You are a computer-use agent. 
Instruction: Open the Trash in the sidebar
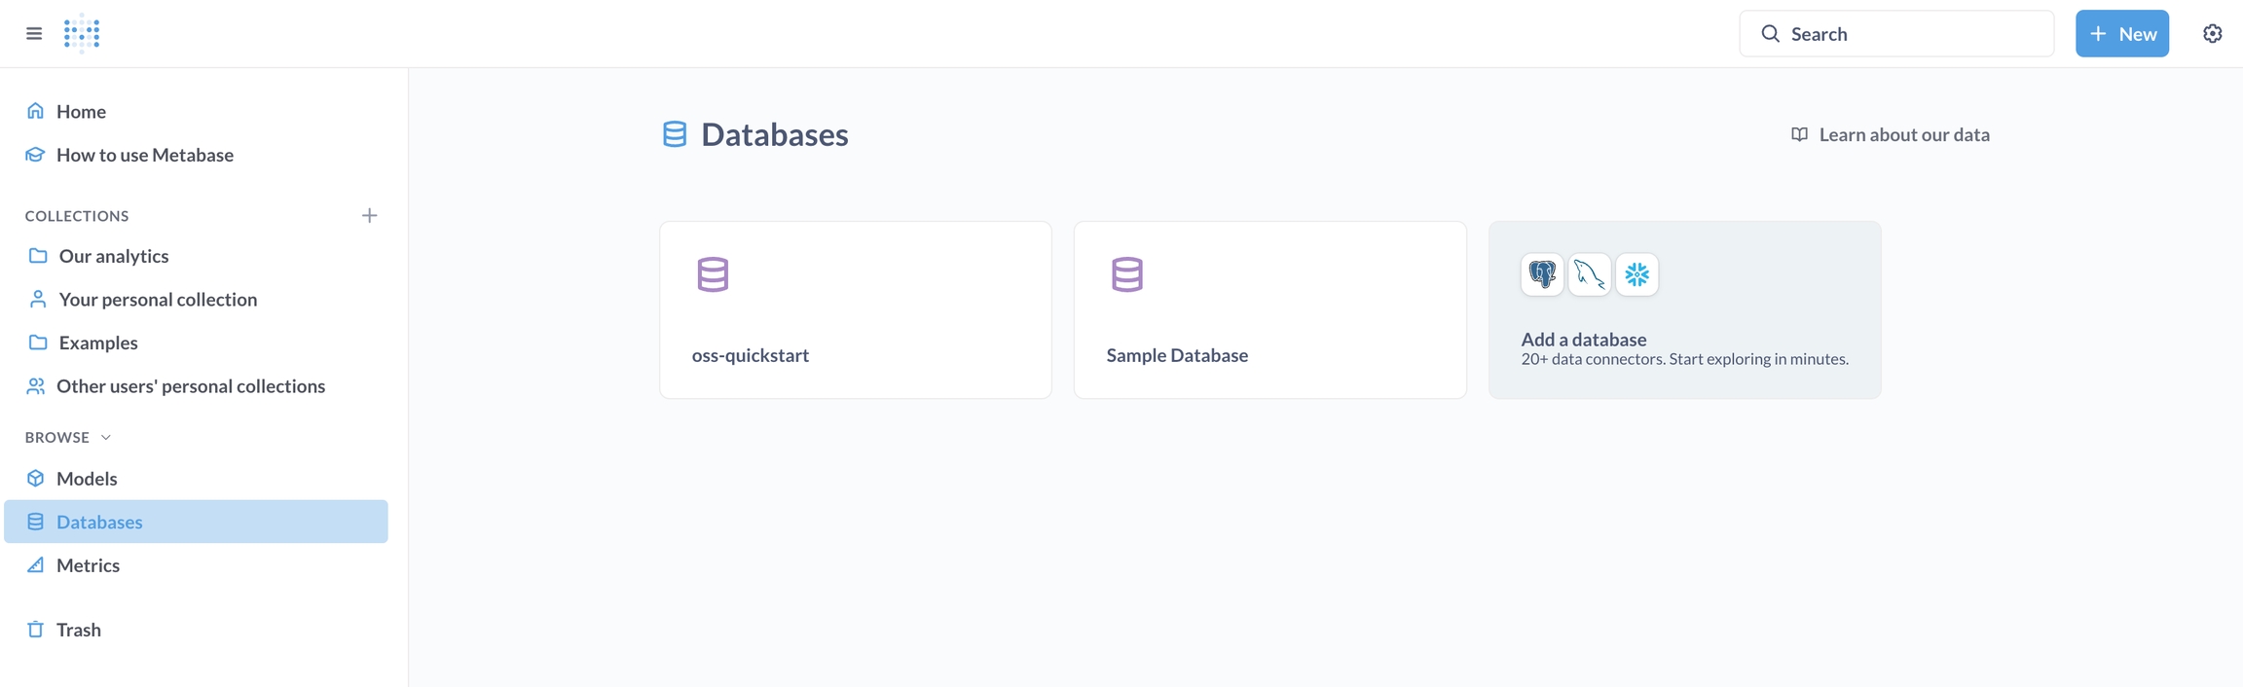coord(78,630)
